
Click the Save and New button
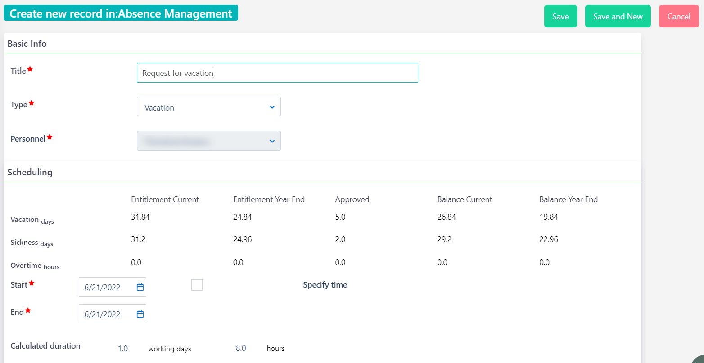pos(618,16)
